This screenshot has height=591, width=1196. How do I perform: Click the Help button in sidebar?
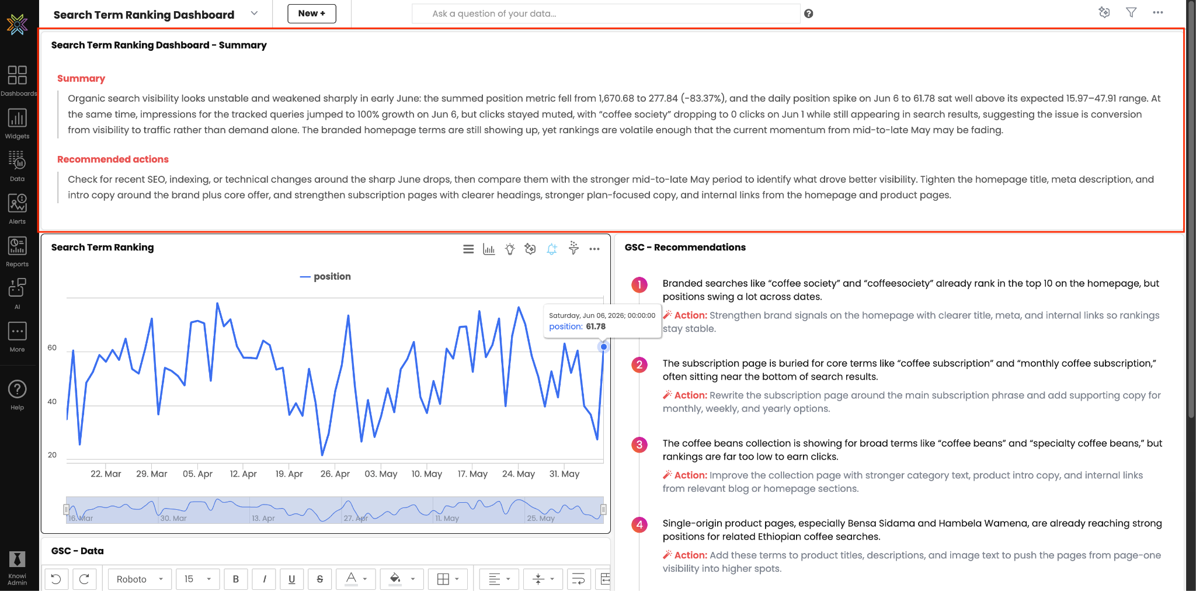(18, 395)
